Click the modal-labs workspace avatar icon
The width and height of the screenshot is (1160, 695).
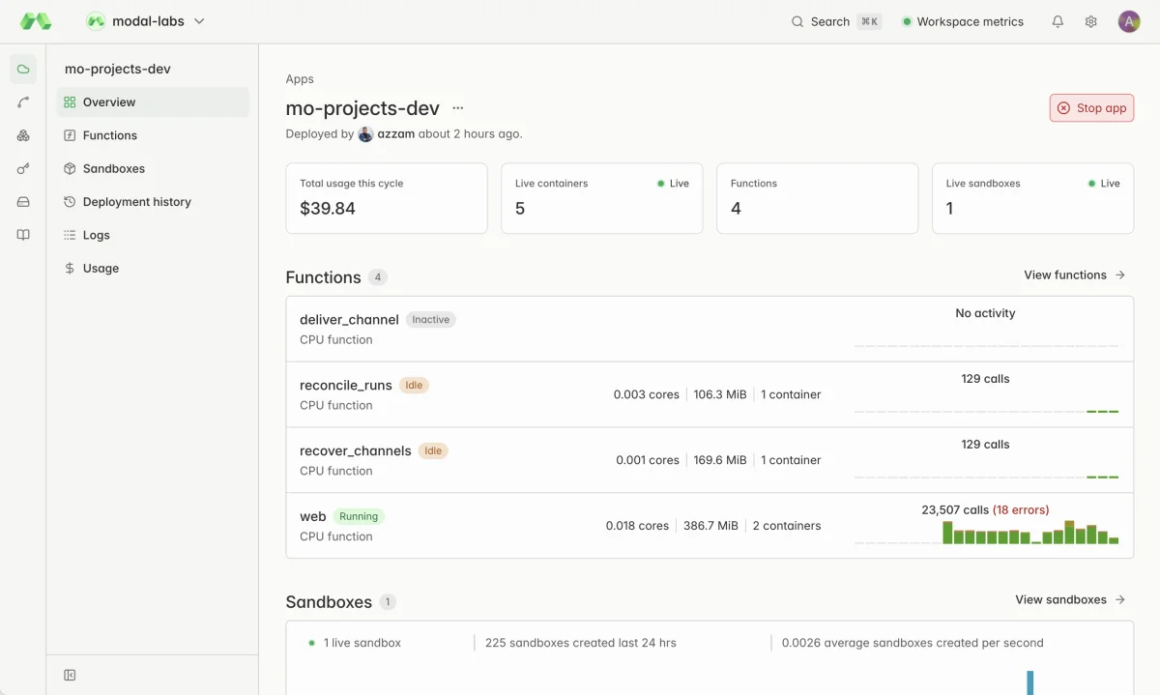pyautogui.click(x=96, y=21)
